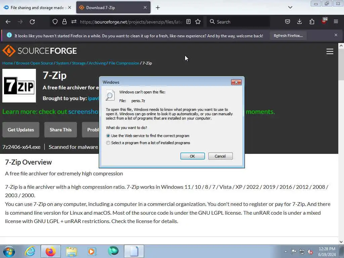Click the SourceForge logo
344x258 pixels.
(40, 51)
